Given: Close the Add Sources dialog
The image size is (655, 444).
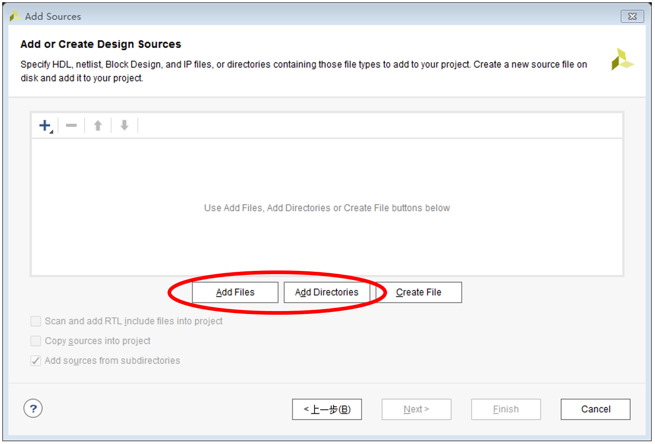Looking at the screenshot, I should (x=632, y=16).
